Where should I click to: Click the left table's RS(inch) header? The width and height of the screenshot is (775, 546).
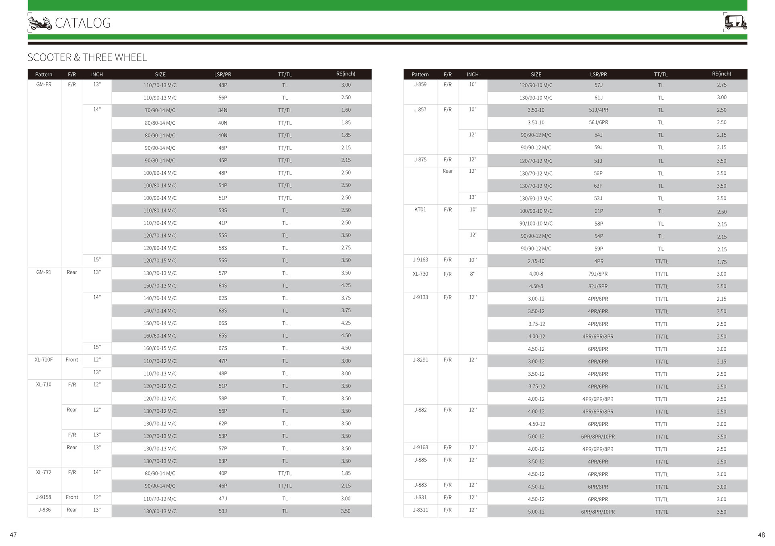346,74
